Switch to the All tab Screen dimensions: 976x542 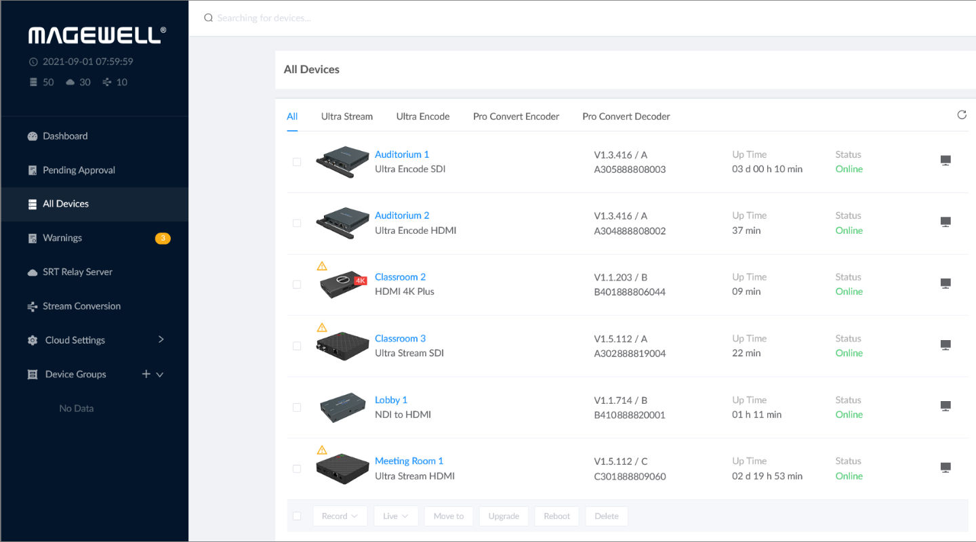[292, 117]
